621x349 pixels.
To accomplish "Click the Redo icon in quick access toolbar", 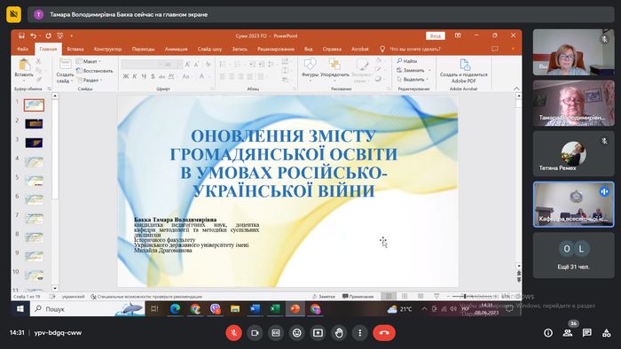I will point(48,35).
